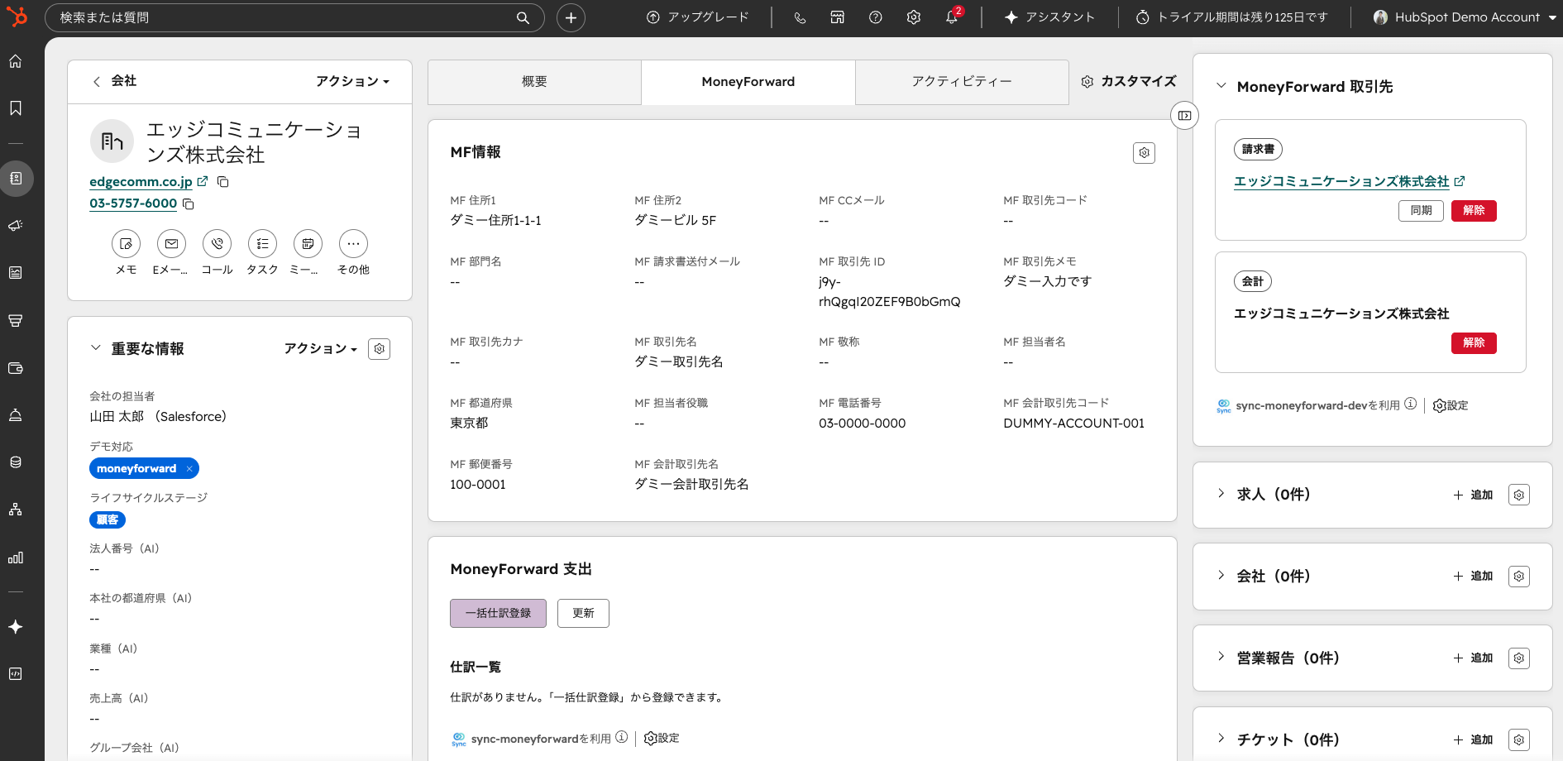Open the bookmarks icon in sidebar

(16, 108)
